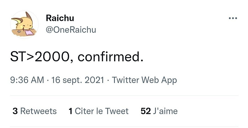Click the 9:36 AM time in timestamp
Viewport: 248px width, 128px height.
27,80
